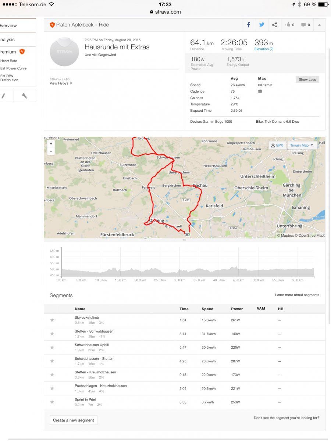The width and height of the screenshot is (331, 441).
Task: Open the Terrain Map dropdown
Action: (302, 146)
